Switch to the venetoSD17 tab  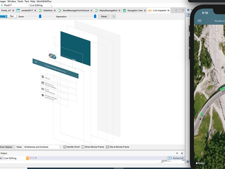click(27, 10)
